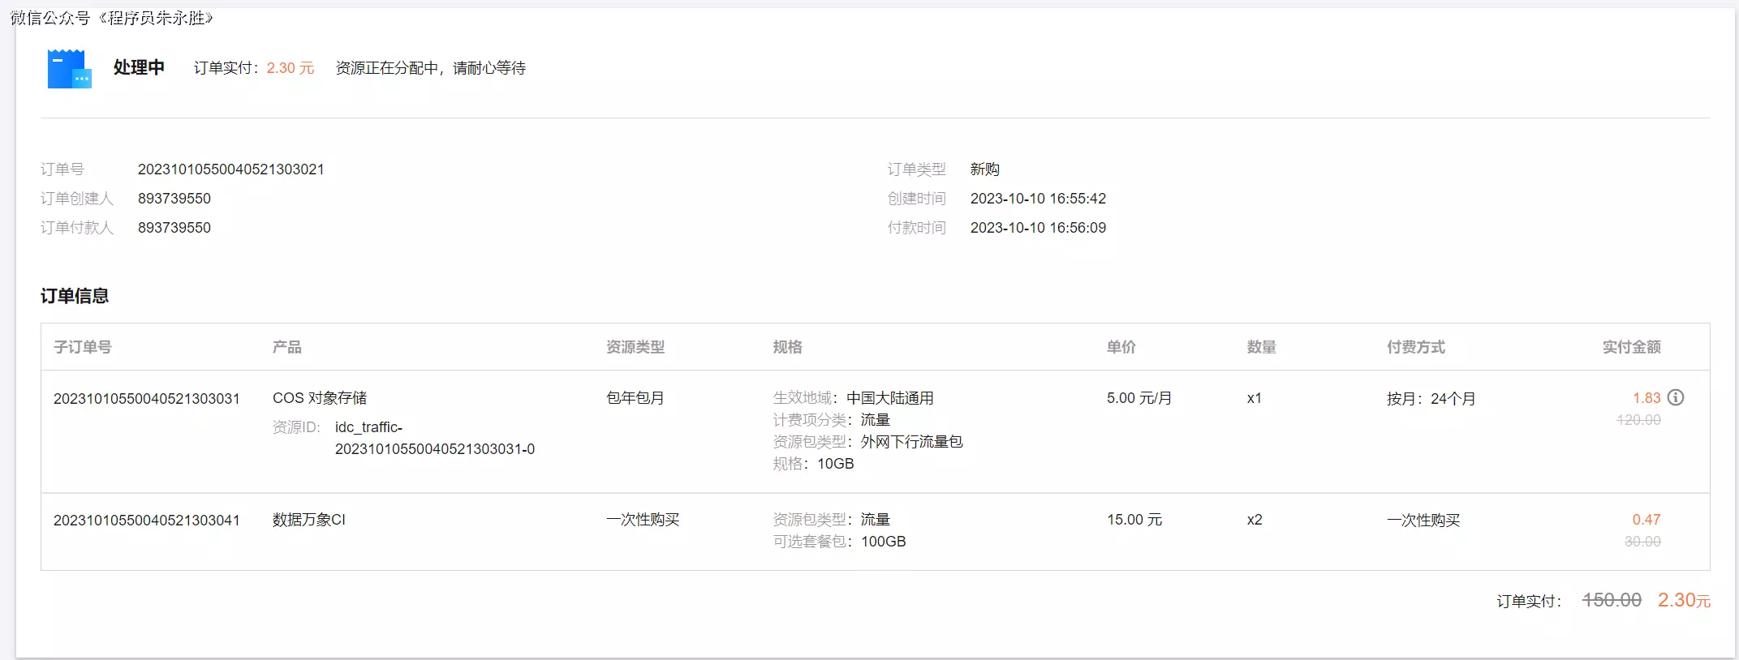Click the sub-order number ending in 303041
This screenshot has width=1739, height=660.
coord(146,520)
